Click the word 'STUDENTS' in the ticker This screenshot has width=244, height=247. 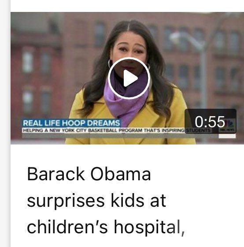[198, 130]
